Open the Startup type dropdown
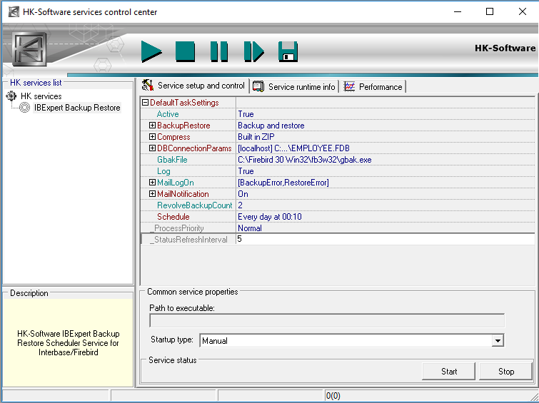The width and height of the screenshot is (539, 403). pyautogui.click(x=498, y=341)
